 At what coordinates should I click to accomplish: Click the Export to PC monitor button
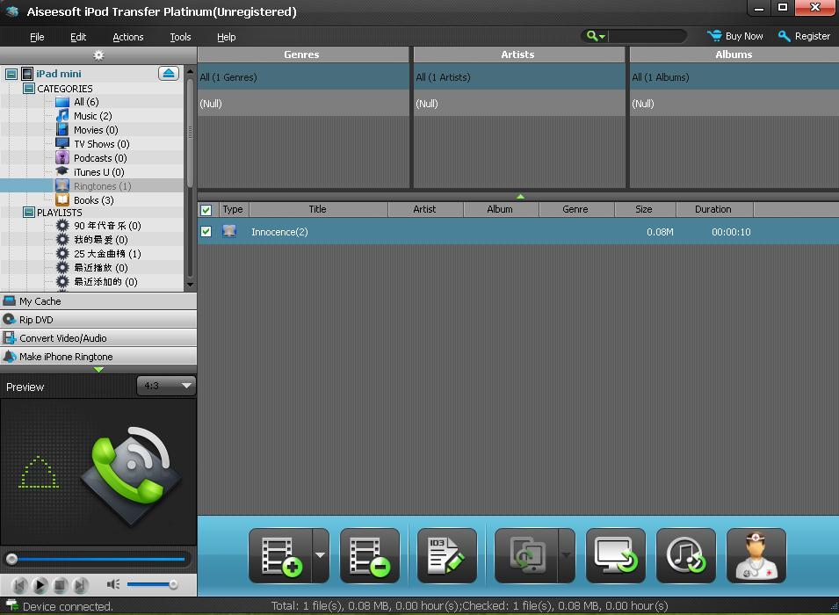616,555
